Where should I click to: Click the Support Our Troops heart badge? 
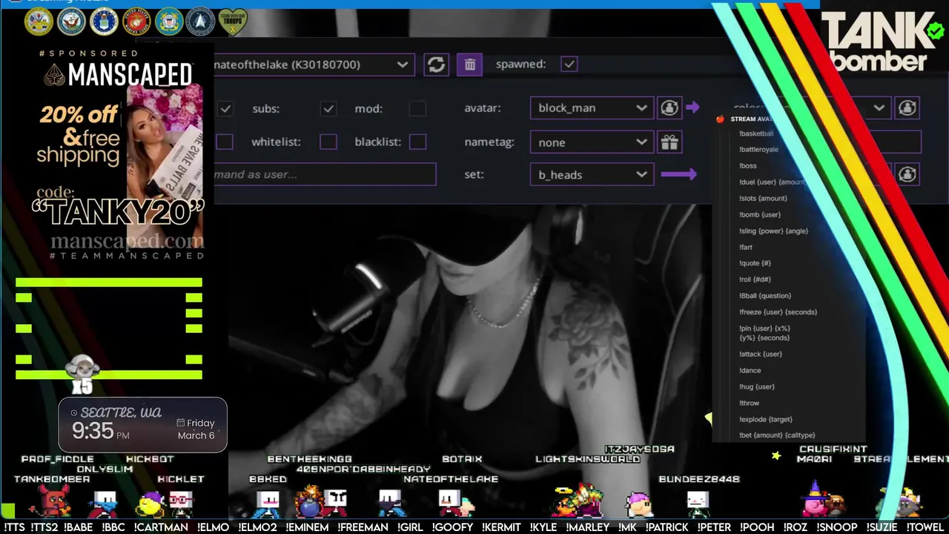pos(233,22)
